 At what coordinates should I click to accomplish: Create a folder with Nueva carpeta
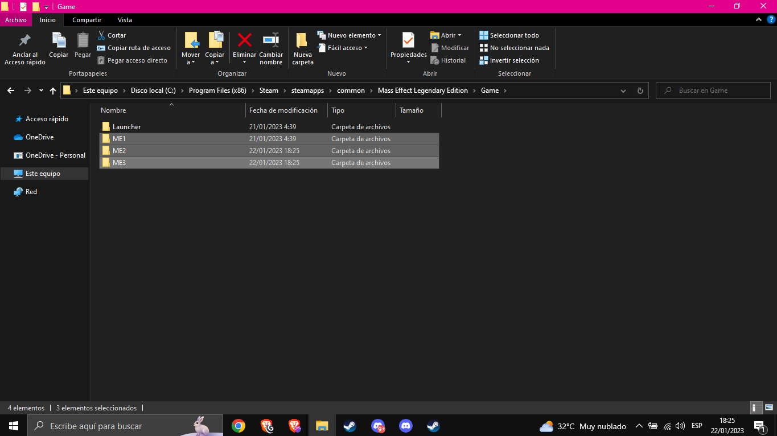click(303, 48)
